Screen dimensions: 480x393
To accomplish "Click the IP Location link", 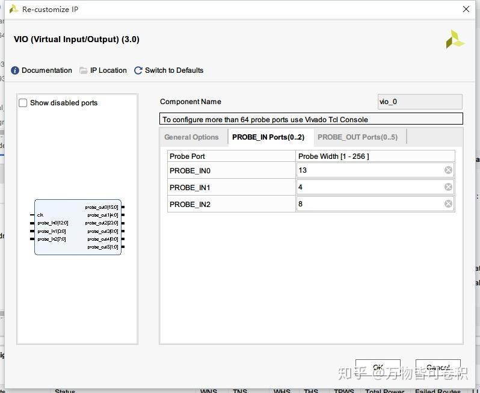I will tap(108, 70).
